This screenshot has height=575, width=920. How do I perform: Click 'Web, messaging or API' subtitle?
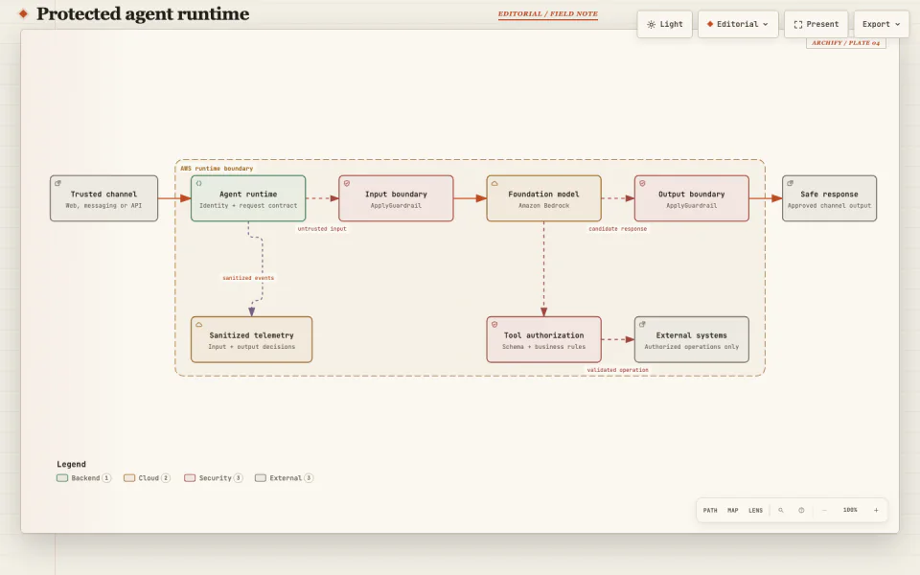pyautogui.click(x=103, y=206)
